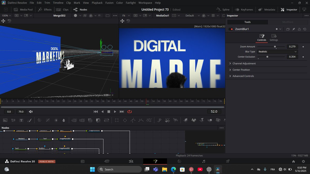The width and height of the screenshot is (310, 174).
Task: Reset ZoomBlur1 settings with the reset icon
Action: click(x=305, y=29)
